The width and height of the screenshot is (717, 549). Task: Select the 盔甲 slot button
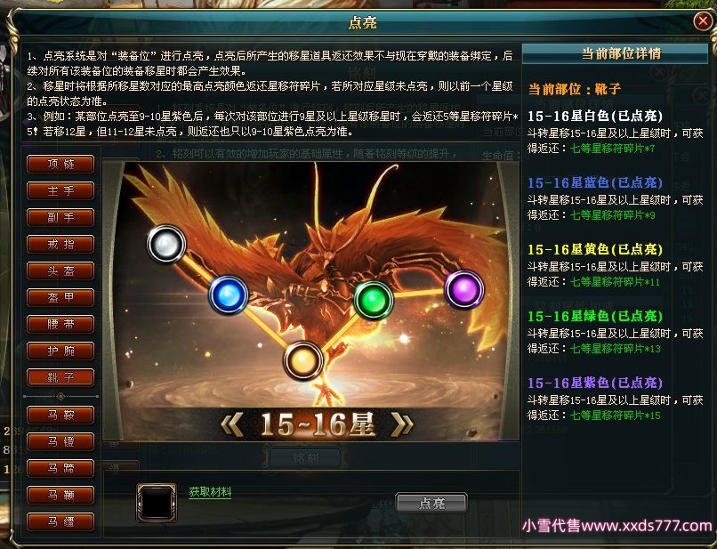60,297
